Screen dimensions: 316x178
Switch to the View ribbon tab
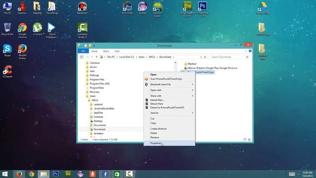click(117, 51)
